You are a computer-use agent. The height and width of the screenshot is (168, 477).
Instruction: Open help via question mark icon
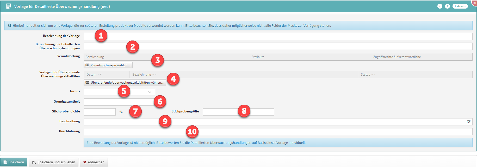[447, 6]
